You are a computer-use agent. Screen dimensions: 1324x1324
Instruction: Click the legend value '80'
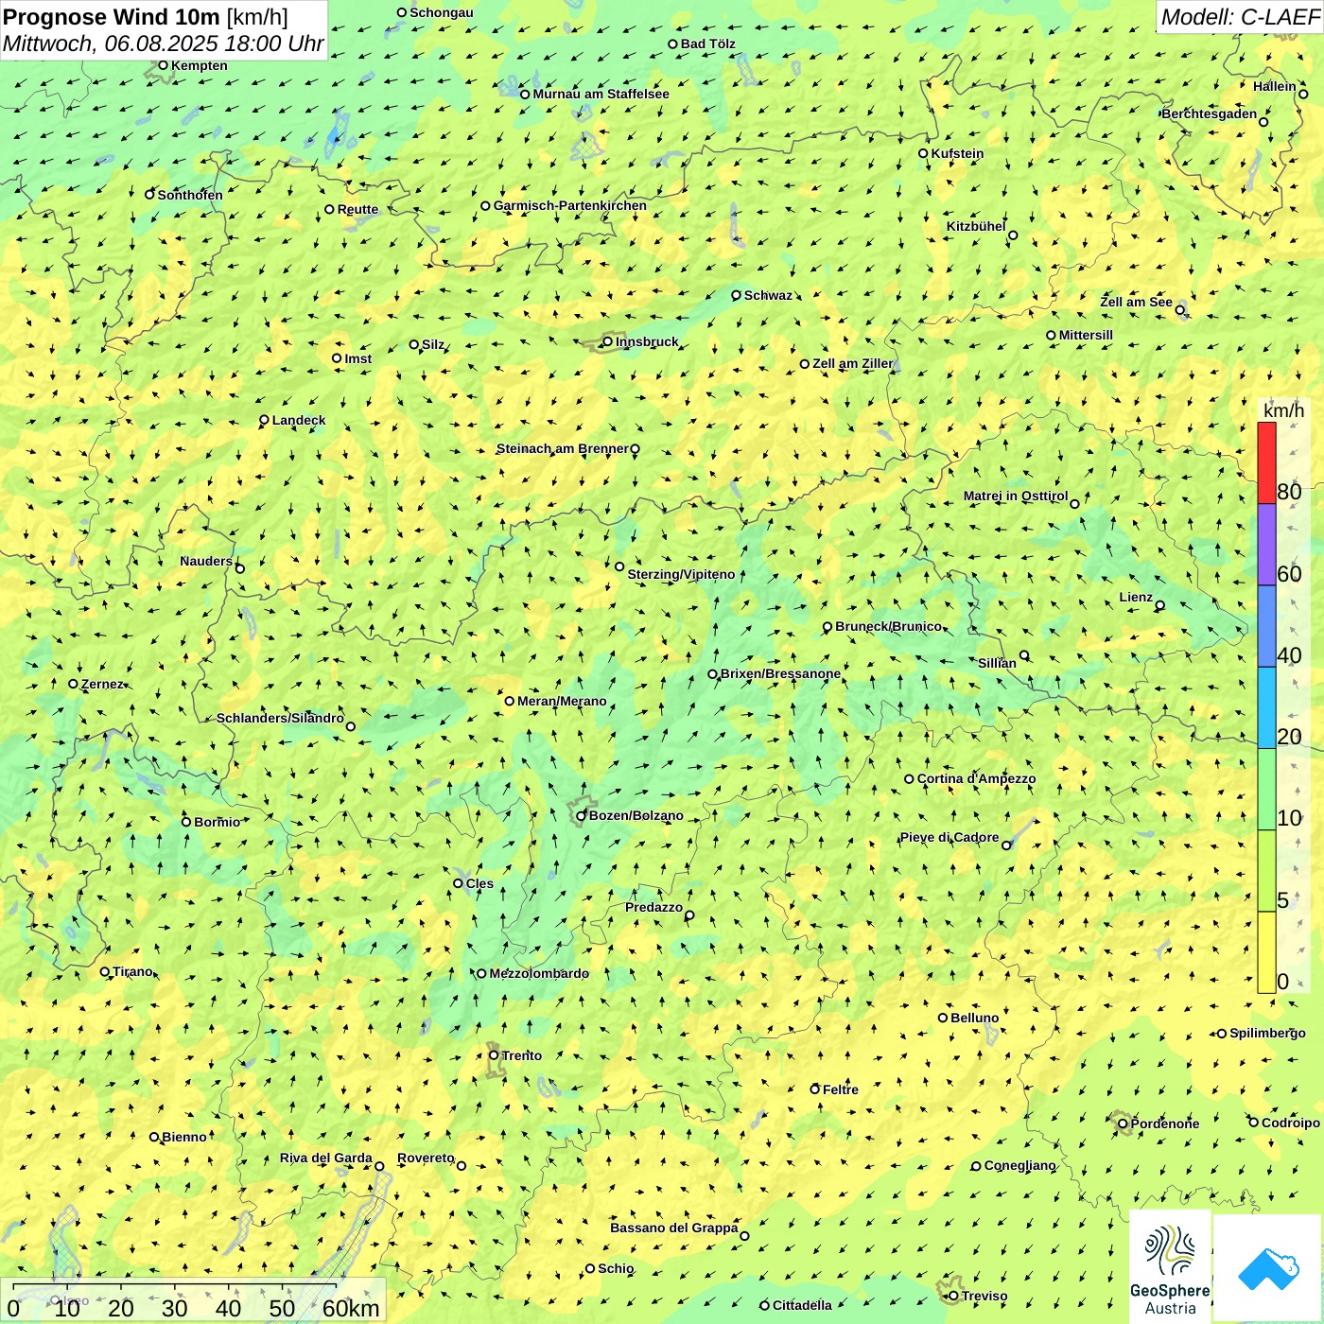pyautogui.click(x=1289, y=492)
